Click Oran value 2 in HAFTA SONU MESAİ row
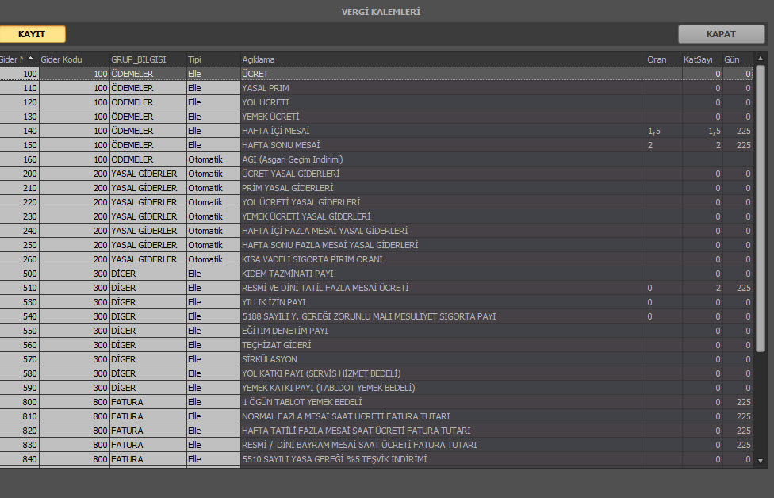The image size is (774, 498). [x=664, y=145]
